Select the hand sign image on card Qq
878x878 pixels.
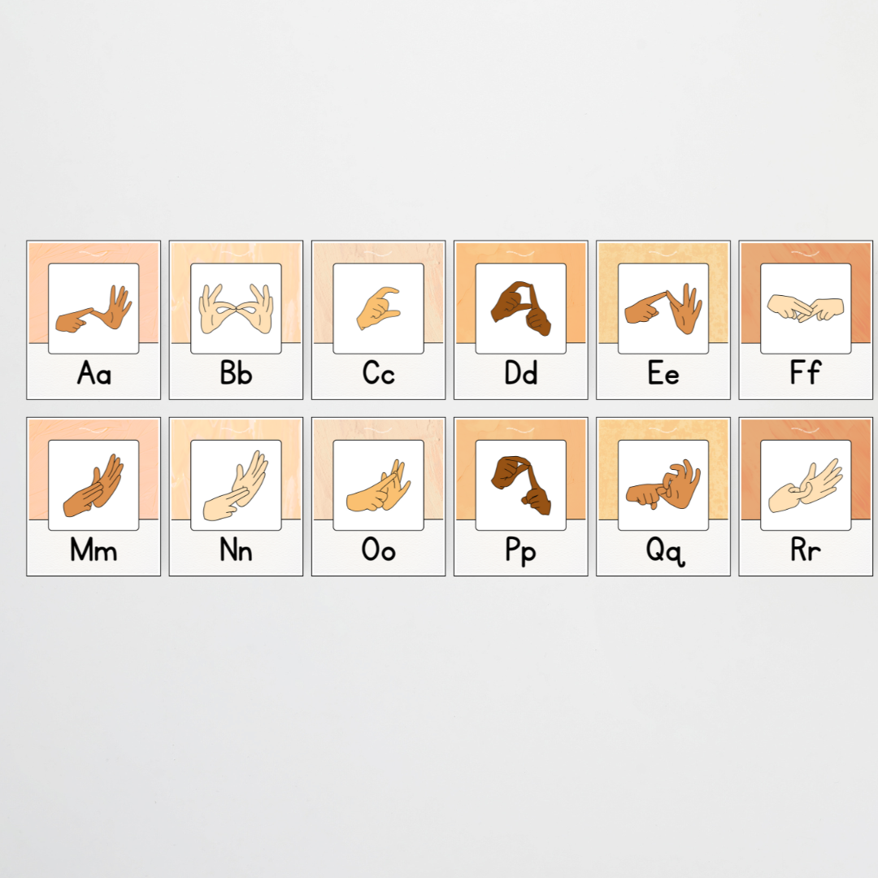[663, 484]
